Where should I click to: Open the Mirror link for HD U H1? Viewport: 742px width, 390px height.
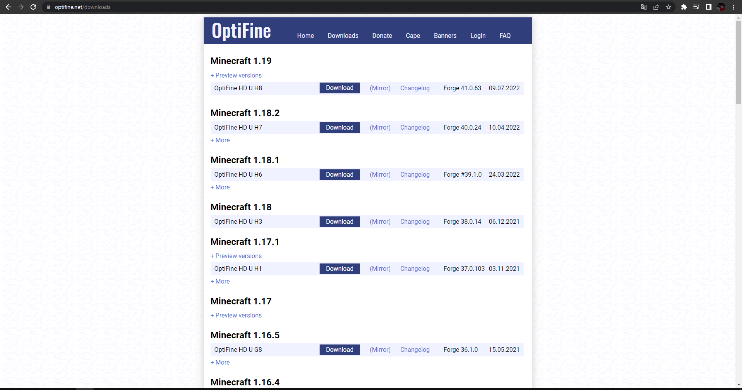(x=380, y=268)
